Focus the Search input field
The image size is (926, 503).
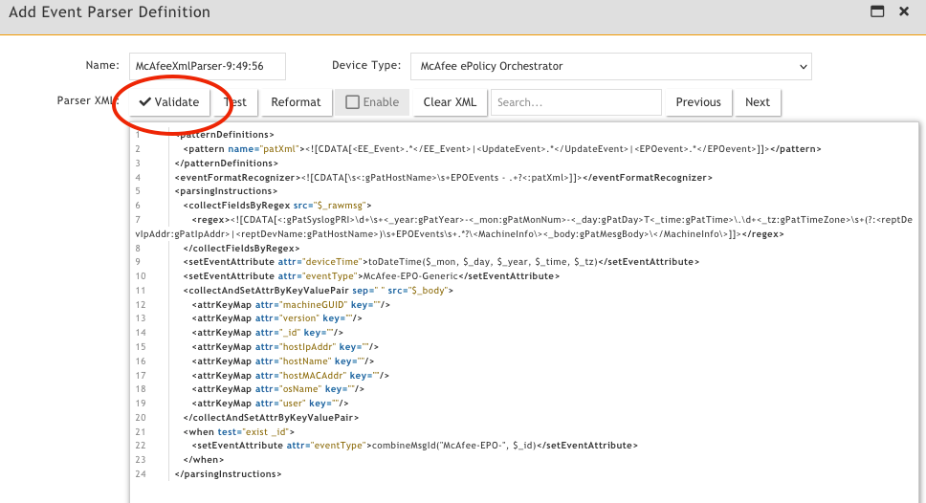click(576, 102)
